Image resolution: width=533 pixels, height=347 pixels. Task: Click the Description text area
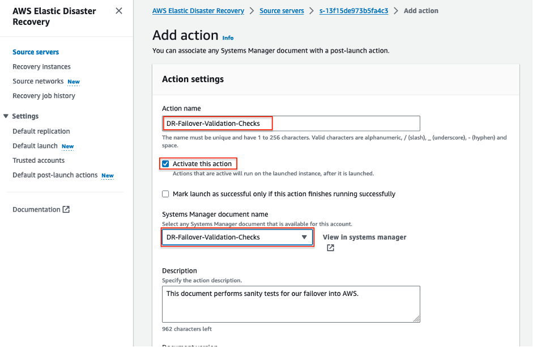point(291,303)
